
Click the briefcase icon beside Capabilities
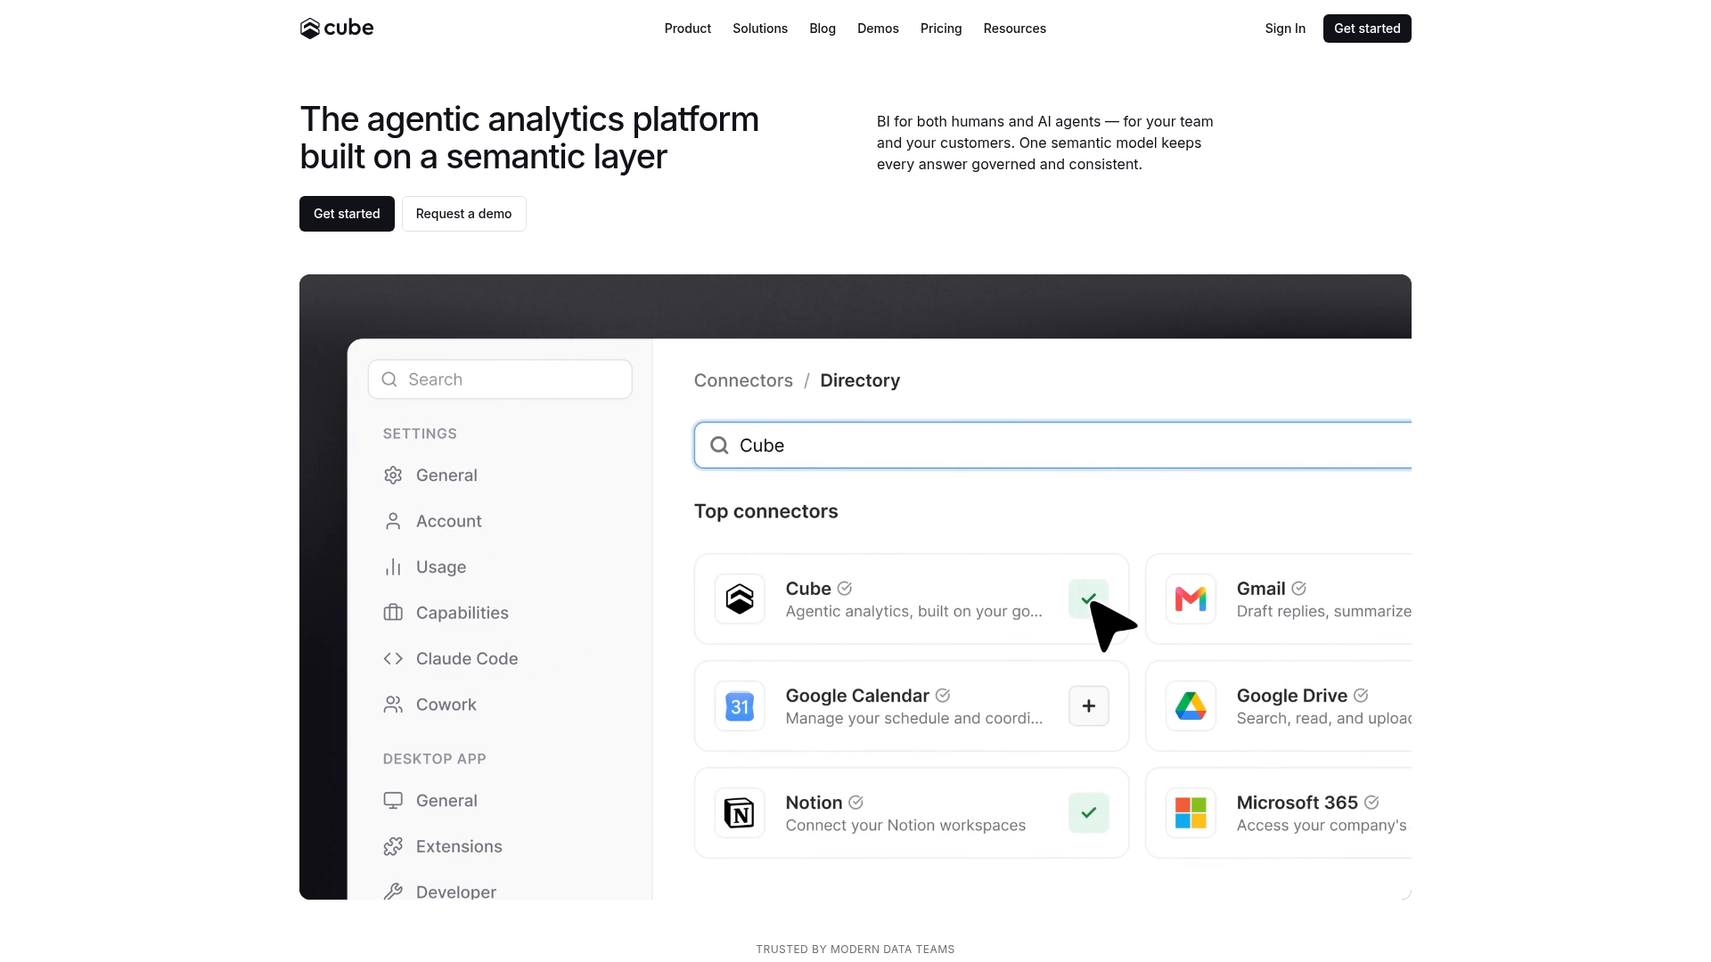point(393,613)
